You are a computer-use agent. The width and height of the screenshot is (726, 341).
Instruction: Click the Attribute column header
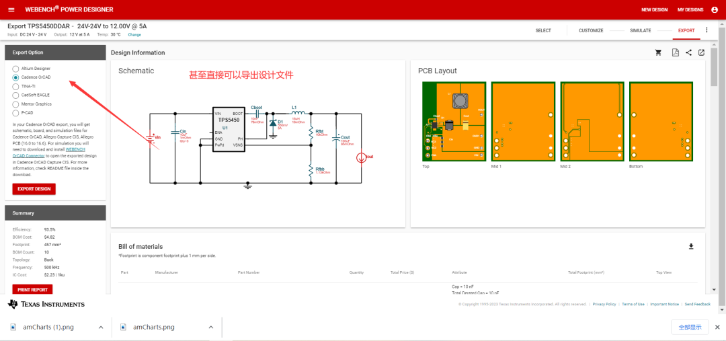coord(459,272)
